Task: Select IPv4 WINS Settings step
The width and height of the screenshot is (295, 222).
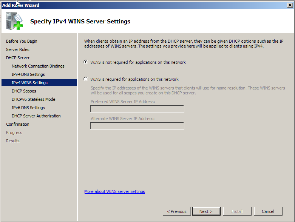Action: (x=39, y=83)
